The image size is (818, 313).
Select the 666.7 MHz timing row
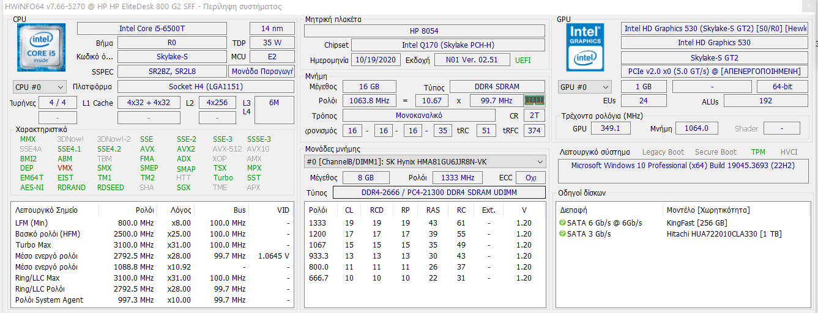tap(425, 278)
